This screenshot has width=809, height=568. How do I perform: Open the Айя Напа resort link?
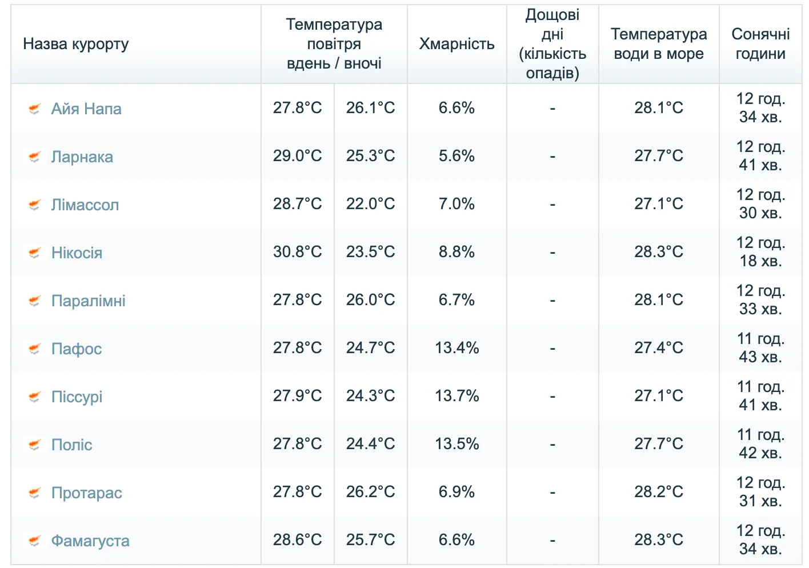[x=86, y=109]
